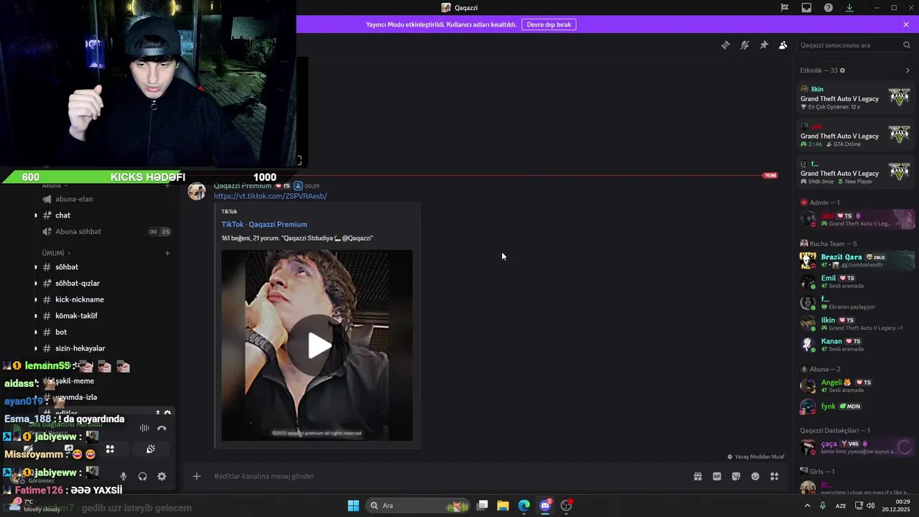Toggle the member list people icon

783,45
